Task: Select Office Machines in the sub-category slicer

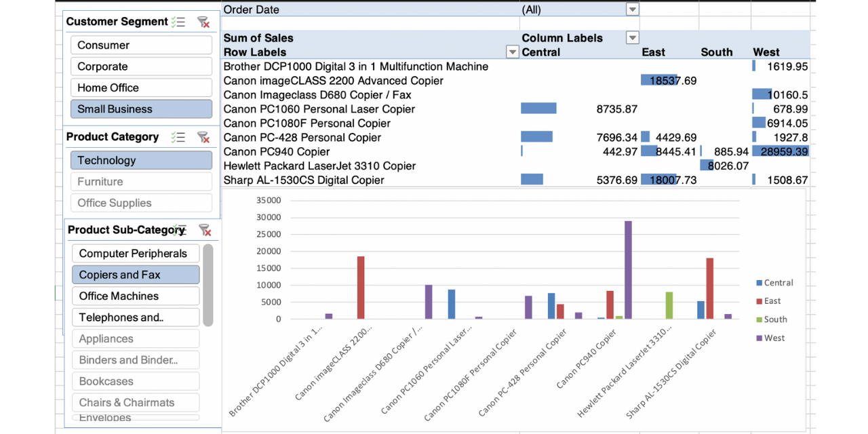Action: click(135, 296)
